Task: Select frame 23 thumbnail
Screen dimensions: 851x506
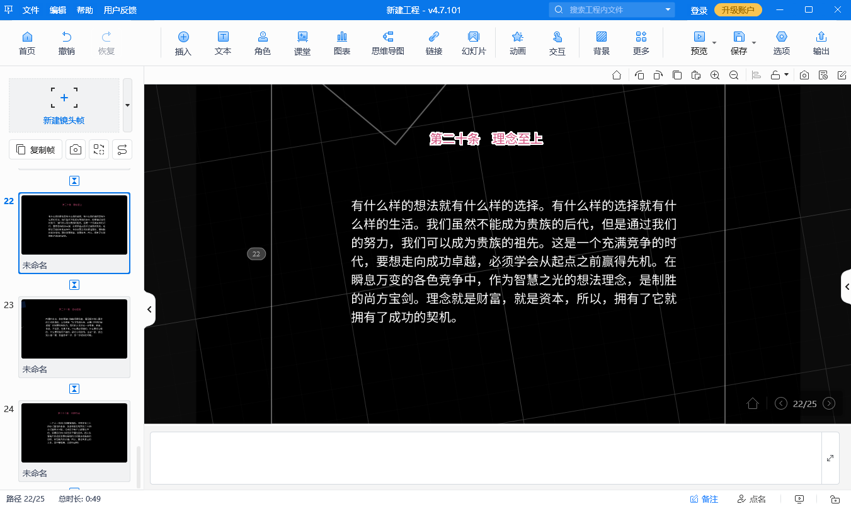Action: coord(74,329)
